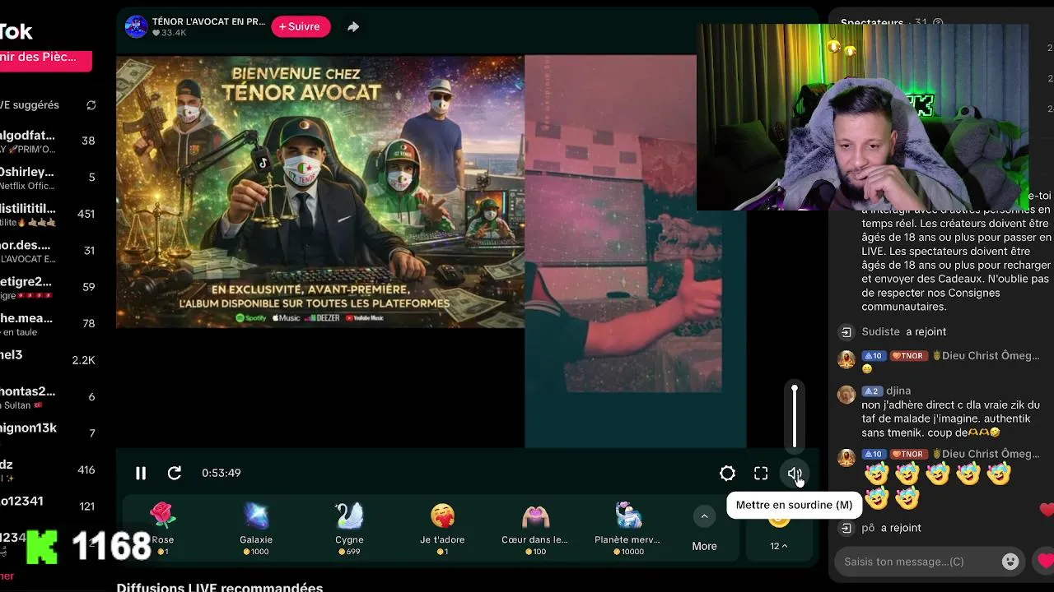Open suggested live with 451 viewers
Image resolution: width=1054 pixels, height=592 pixels.
click(48, 214)
